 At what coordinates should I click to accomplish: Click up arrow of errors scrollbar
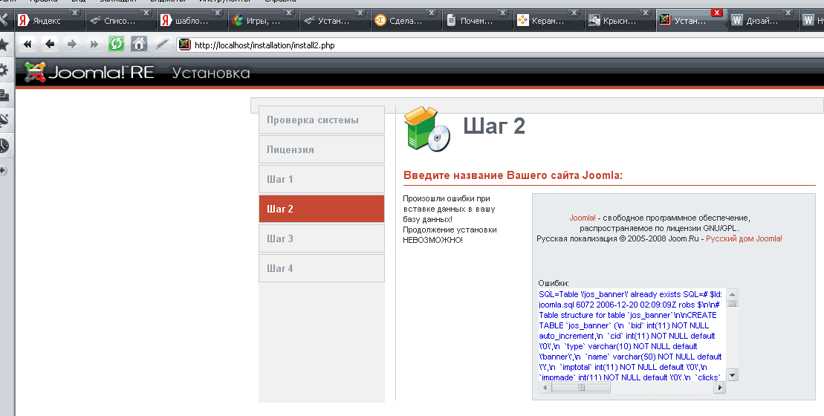pos(732,294)
